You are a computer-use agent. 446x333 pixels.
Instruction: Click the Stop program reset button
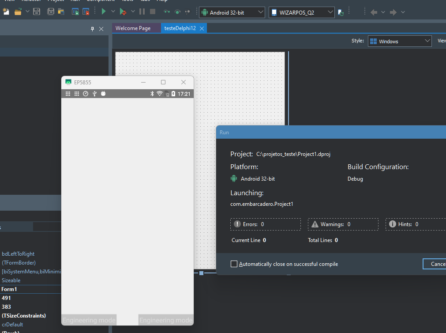point(153,11)
